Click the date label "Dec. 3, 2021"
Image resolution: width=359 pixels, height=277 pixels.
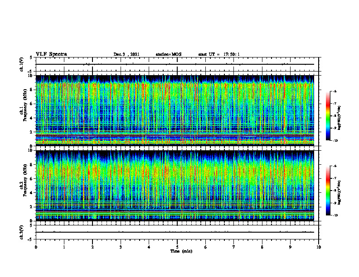[126, 54]
